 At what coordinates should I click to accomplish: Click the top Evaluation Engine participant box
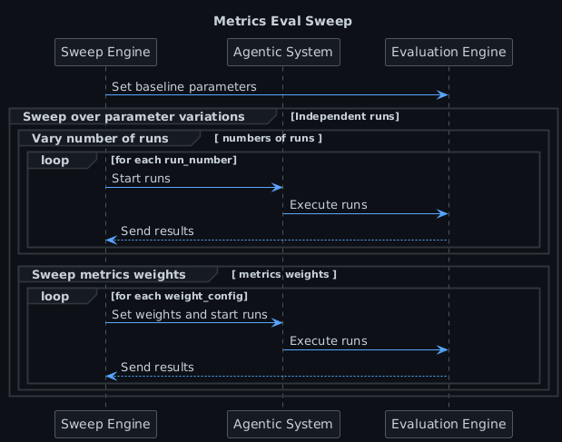click(449, 53)
